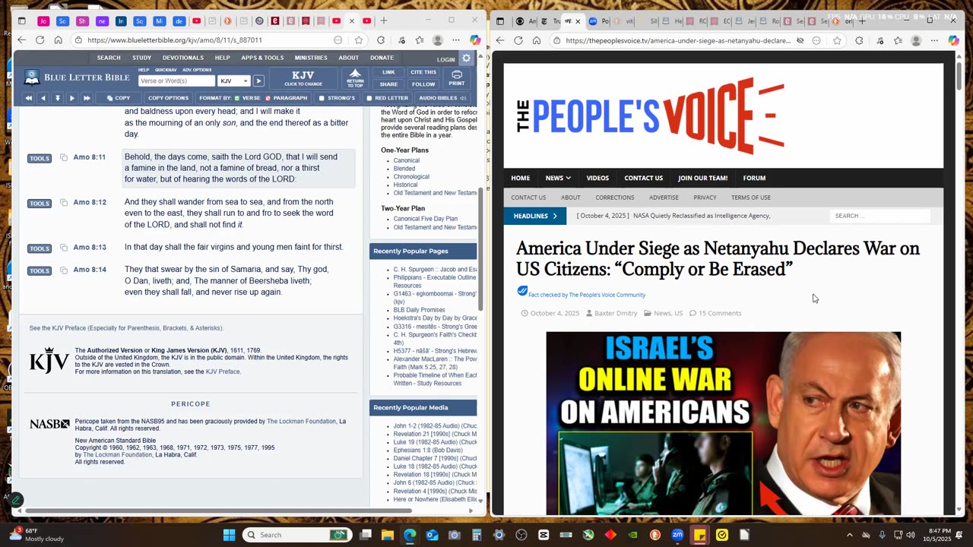Viewport: 973px width, 547px height.
Task: Open Audio Bibles menu
Action: click(441, 98)
